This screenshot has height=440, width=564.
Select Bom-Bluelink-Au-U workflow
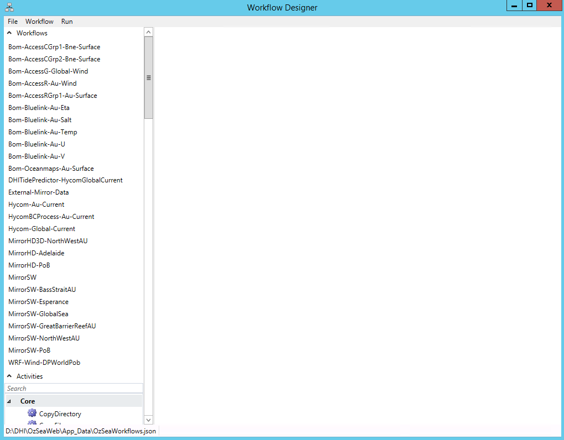(36, 144)
